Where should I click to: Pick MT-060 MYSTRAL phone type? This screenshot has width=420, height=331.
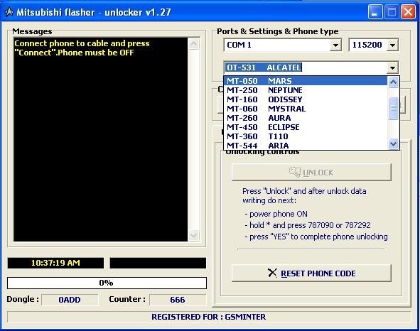pos(306,109)
